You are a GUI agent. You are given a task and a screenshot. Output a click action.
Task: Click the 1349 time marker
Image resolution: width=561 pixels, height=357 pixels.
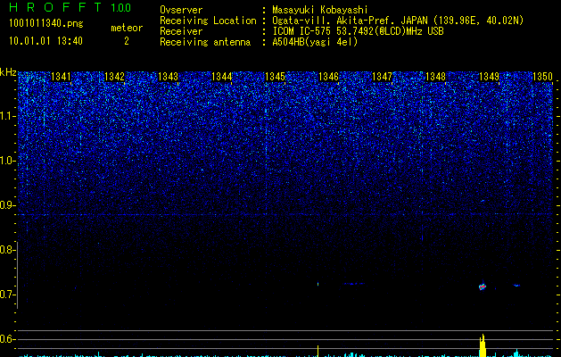coord(489,77)
